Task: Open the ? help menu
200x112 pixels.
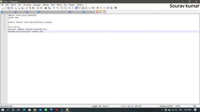Action: pos(85,5)
